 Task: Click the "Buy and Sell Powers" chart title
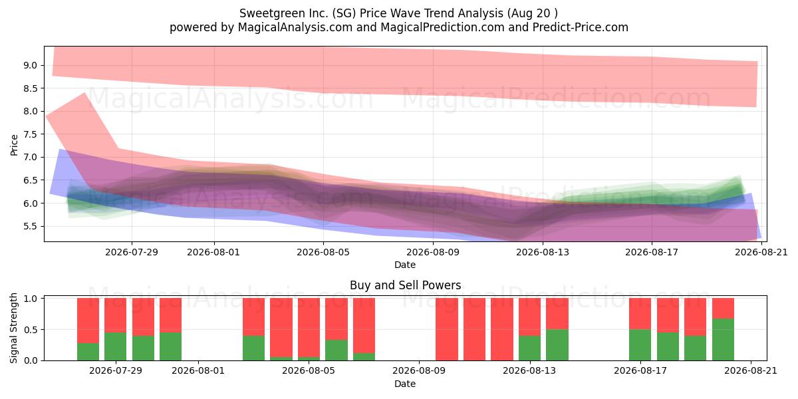point(405,285)
